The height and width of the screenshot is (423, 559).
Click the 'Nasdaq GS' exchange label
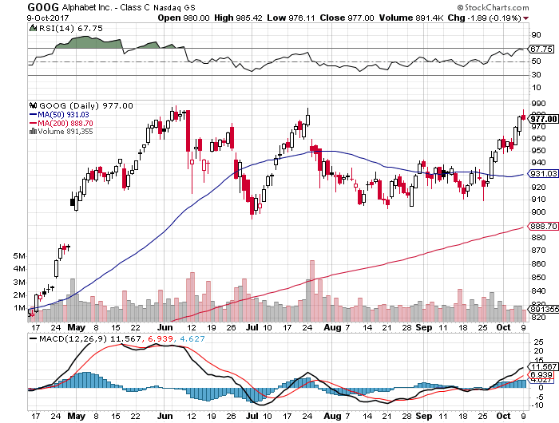(174, 7)
